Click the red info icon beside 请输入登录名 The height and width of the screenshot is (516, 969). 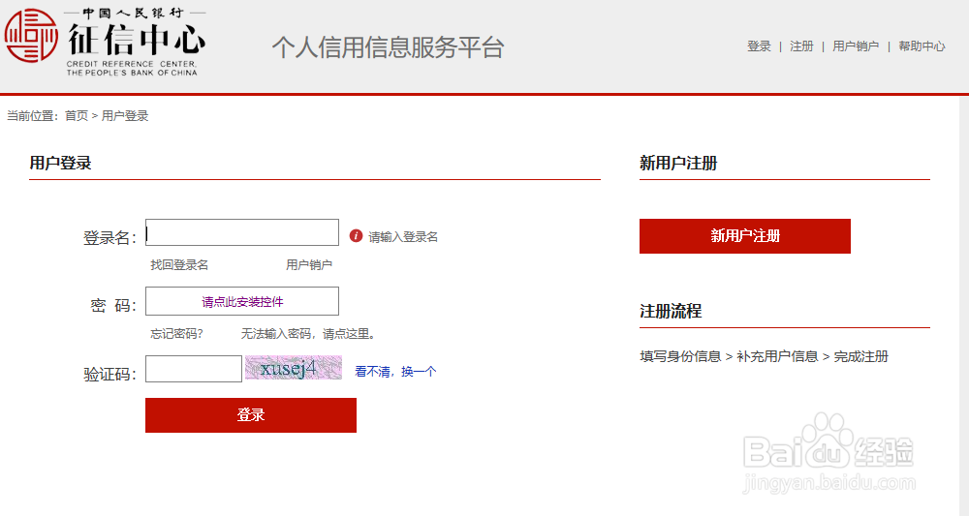click(x=356, y=236)
